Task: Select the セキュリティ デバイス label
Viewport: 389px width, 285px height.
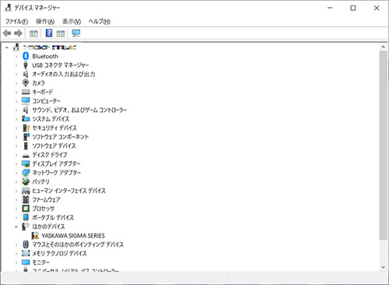Action: [x=54, y=128]
